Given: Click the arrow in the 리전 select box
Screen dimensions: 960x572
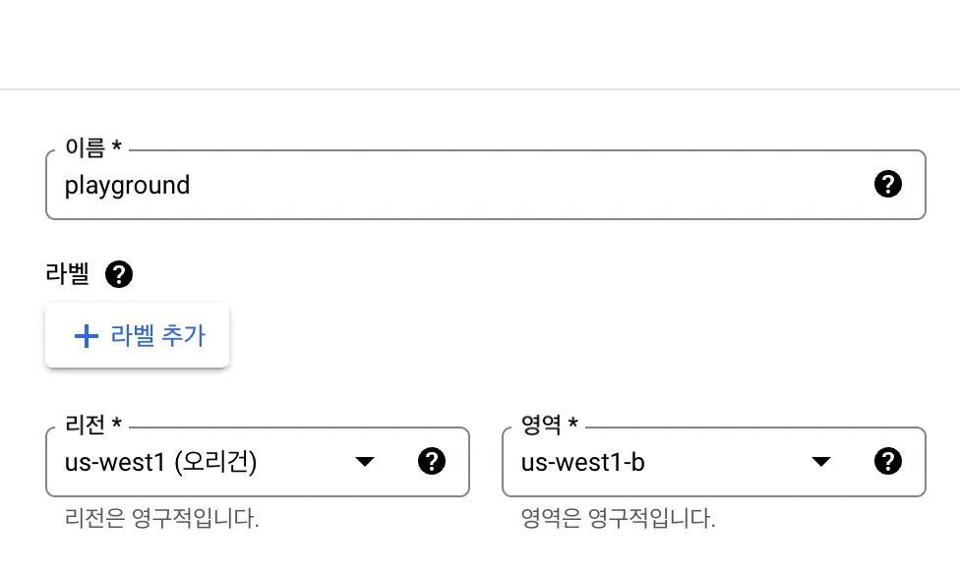Looking at the screenshot, I should point(365,462).
